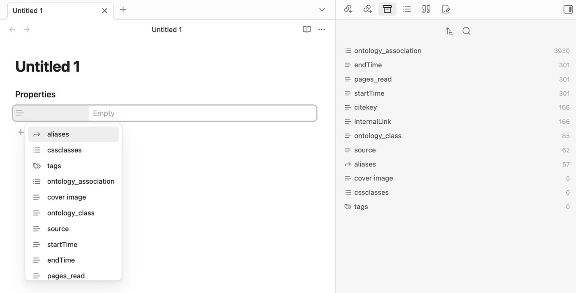Open the tab list chevron dropdown
The width and height of the screenshot is (576, 293).
[322, 10]
